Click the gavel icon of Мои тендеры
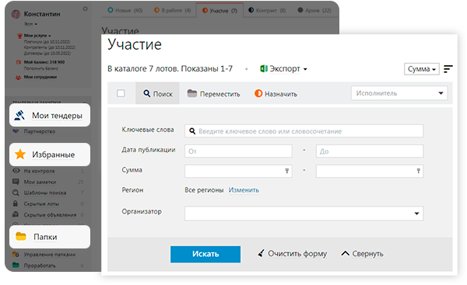467x285 pixels. (19, 115)
